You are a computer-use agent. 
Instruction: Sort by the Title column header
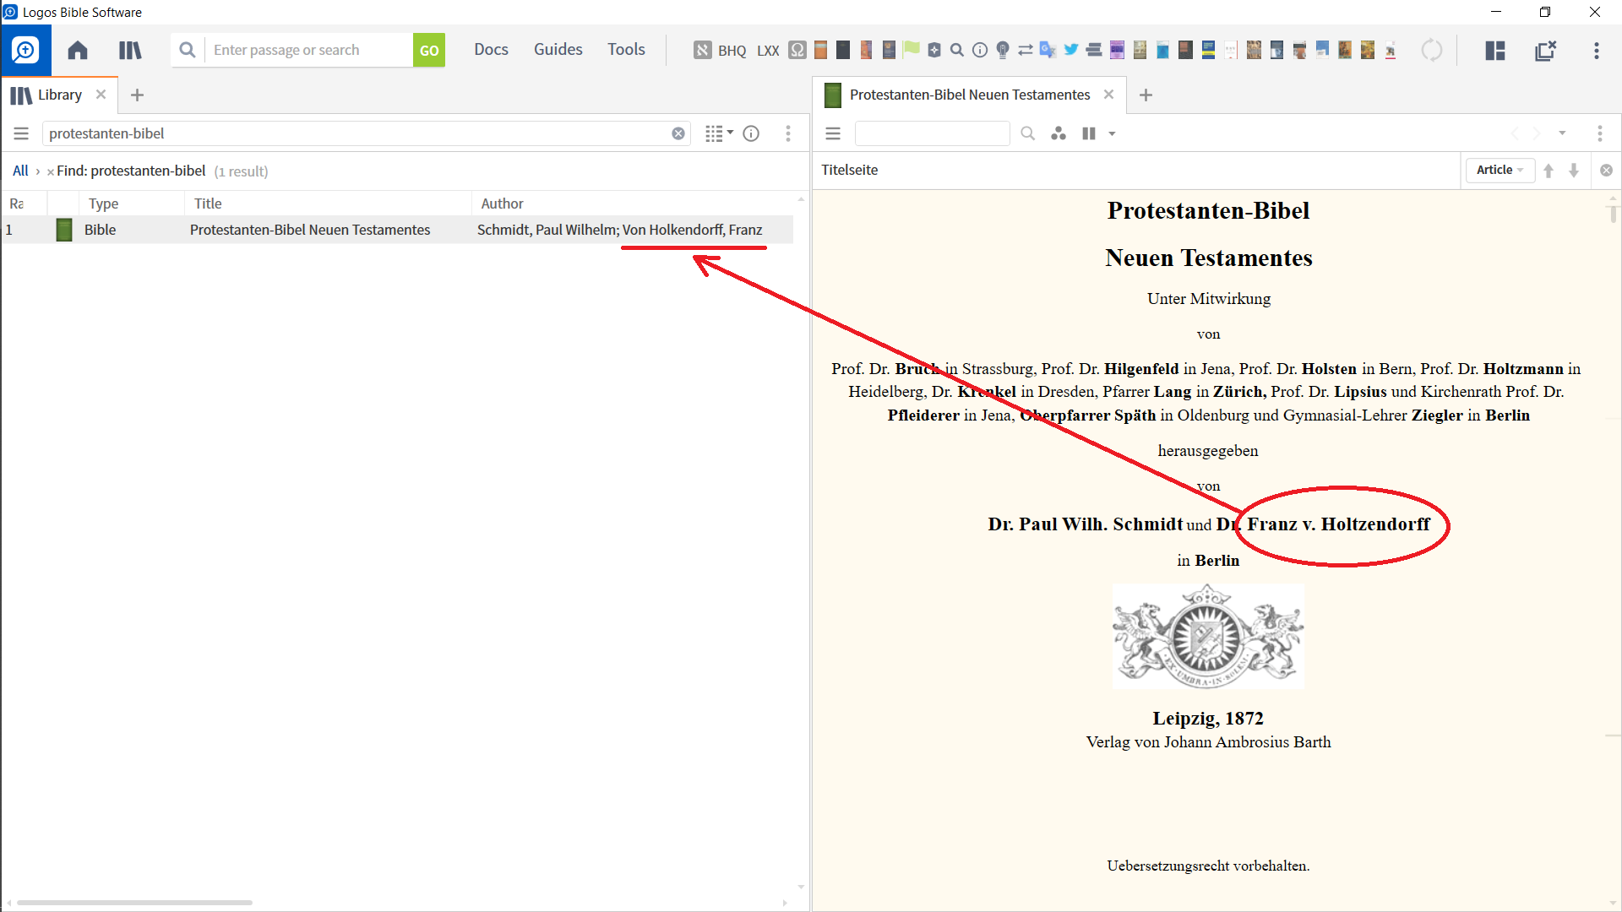[x=208, y=204]
